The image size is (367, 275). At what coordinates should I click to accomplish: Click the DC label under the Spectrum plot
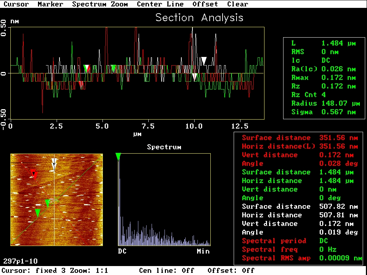[x=122, y=251]
